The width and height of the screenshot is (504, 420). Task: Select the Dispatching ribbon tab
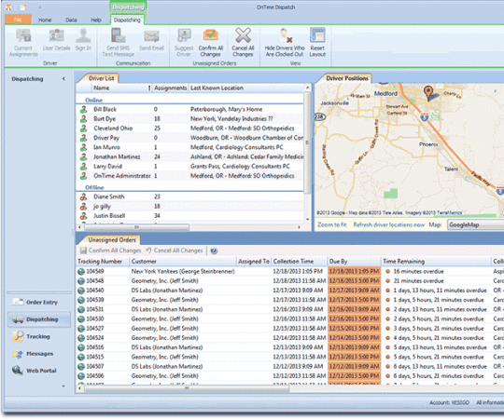[x=127, y=20]
